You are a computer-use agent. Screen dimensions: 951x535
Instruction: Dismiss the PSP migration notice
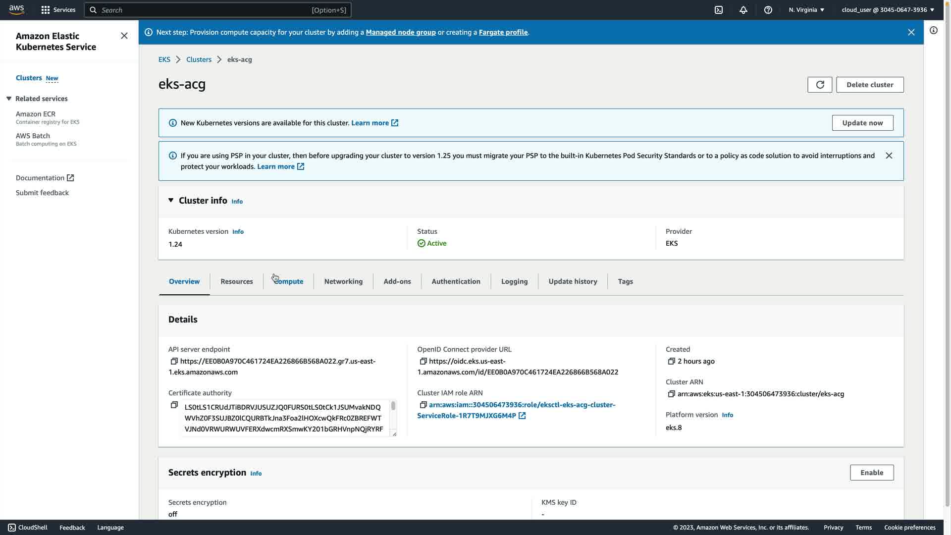tap(889, 156)
